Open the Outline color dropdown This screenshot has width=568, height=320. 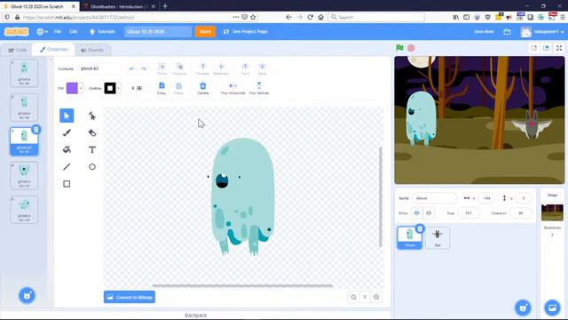coord(118,88)
